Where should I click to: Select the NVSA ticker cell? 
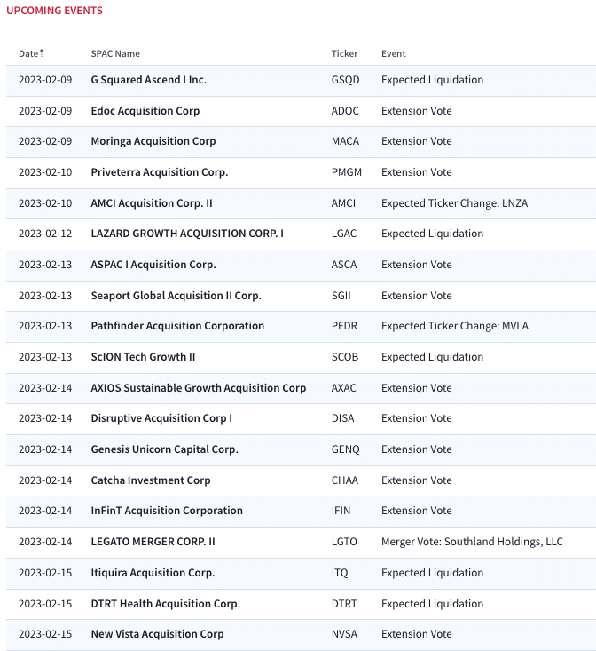click(344, 634)
